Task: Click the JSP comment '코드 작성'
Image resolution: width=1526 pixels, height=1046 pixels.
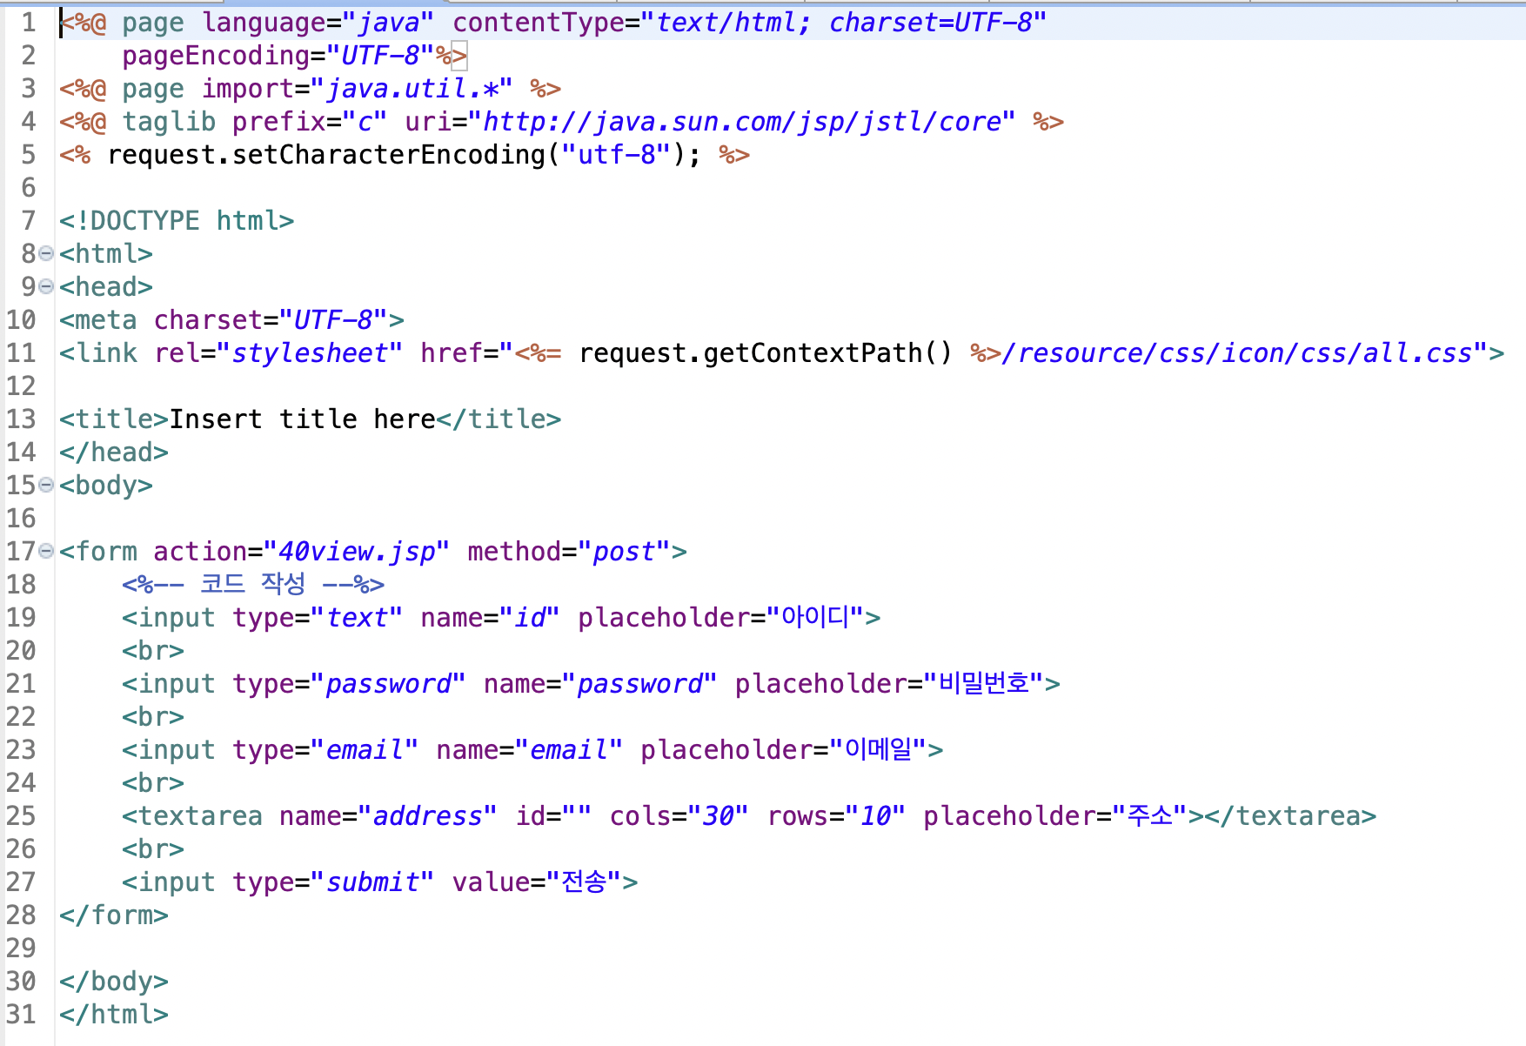Action: click(253, 583)
